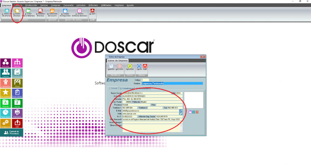
Task: Click the Nombre field with Empresa Peninsula
Action: [172, 83]
